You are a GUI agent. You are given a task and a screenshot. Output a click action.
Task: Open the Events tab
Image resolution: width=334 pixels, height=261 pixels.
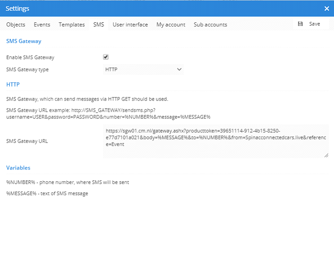coord(42,25)
